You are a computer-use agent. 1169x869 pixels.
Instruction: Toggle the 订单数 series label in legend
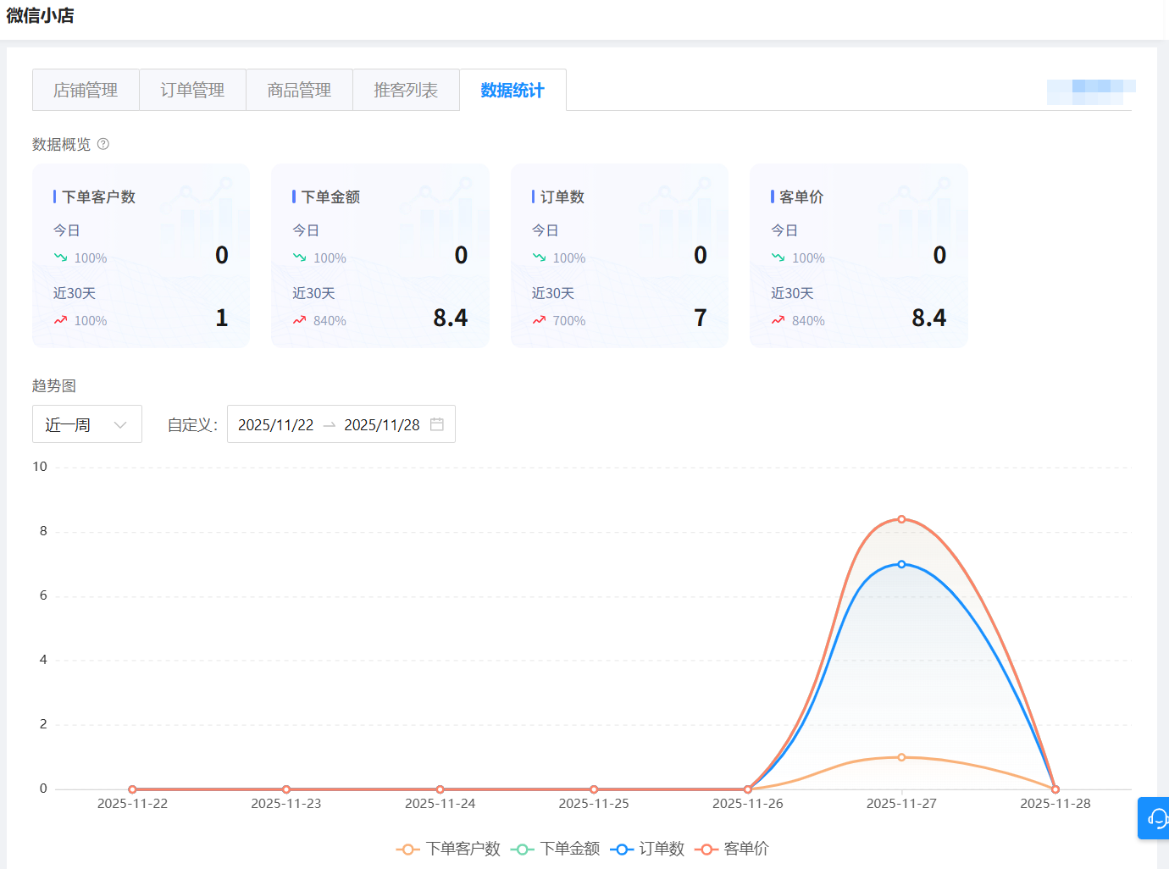pyautogui.click(x=662, y=849)
